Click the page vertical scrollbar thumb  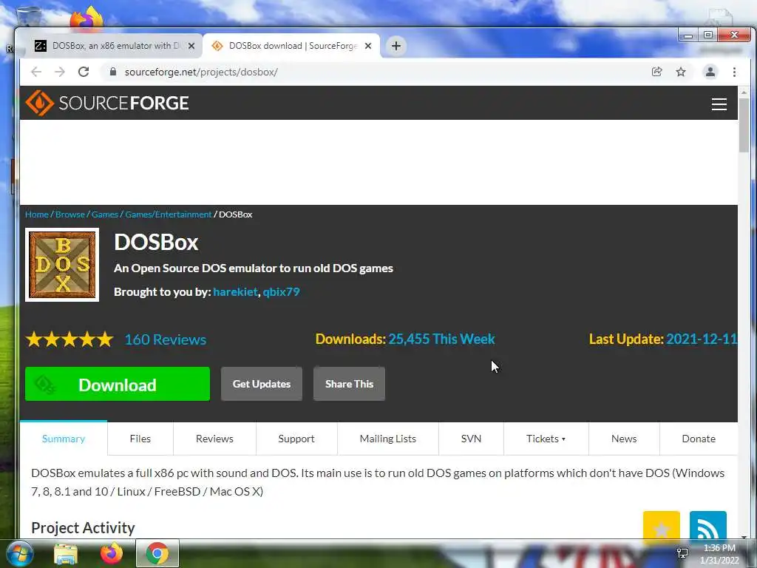(x=744, y=125)
